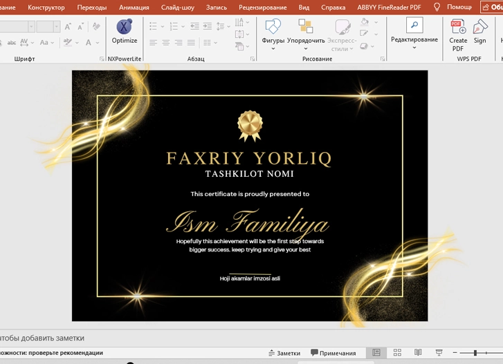Apply font color A

point(89,43)
